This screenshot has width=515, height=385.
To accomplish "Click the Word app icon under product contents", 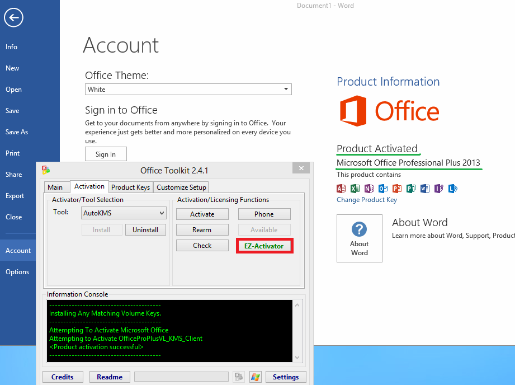I will pyautogui.click(x=425, y=189).
